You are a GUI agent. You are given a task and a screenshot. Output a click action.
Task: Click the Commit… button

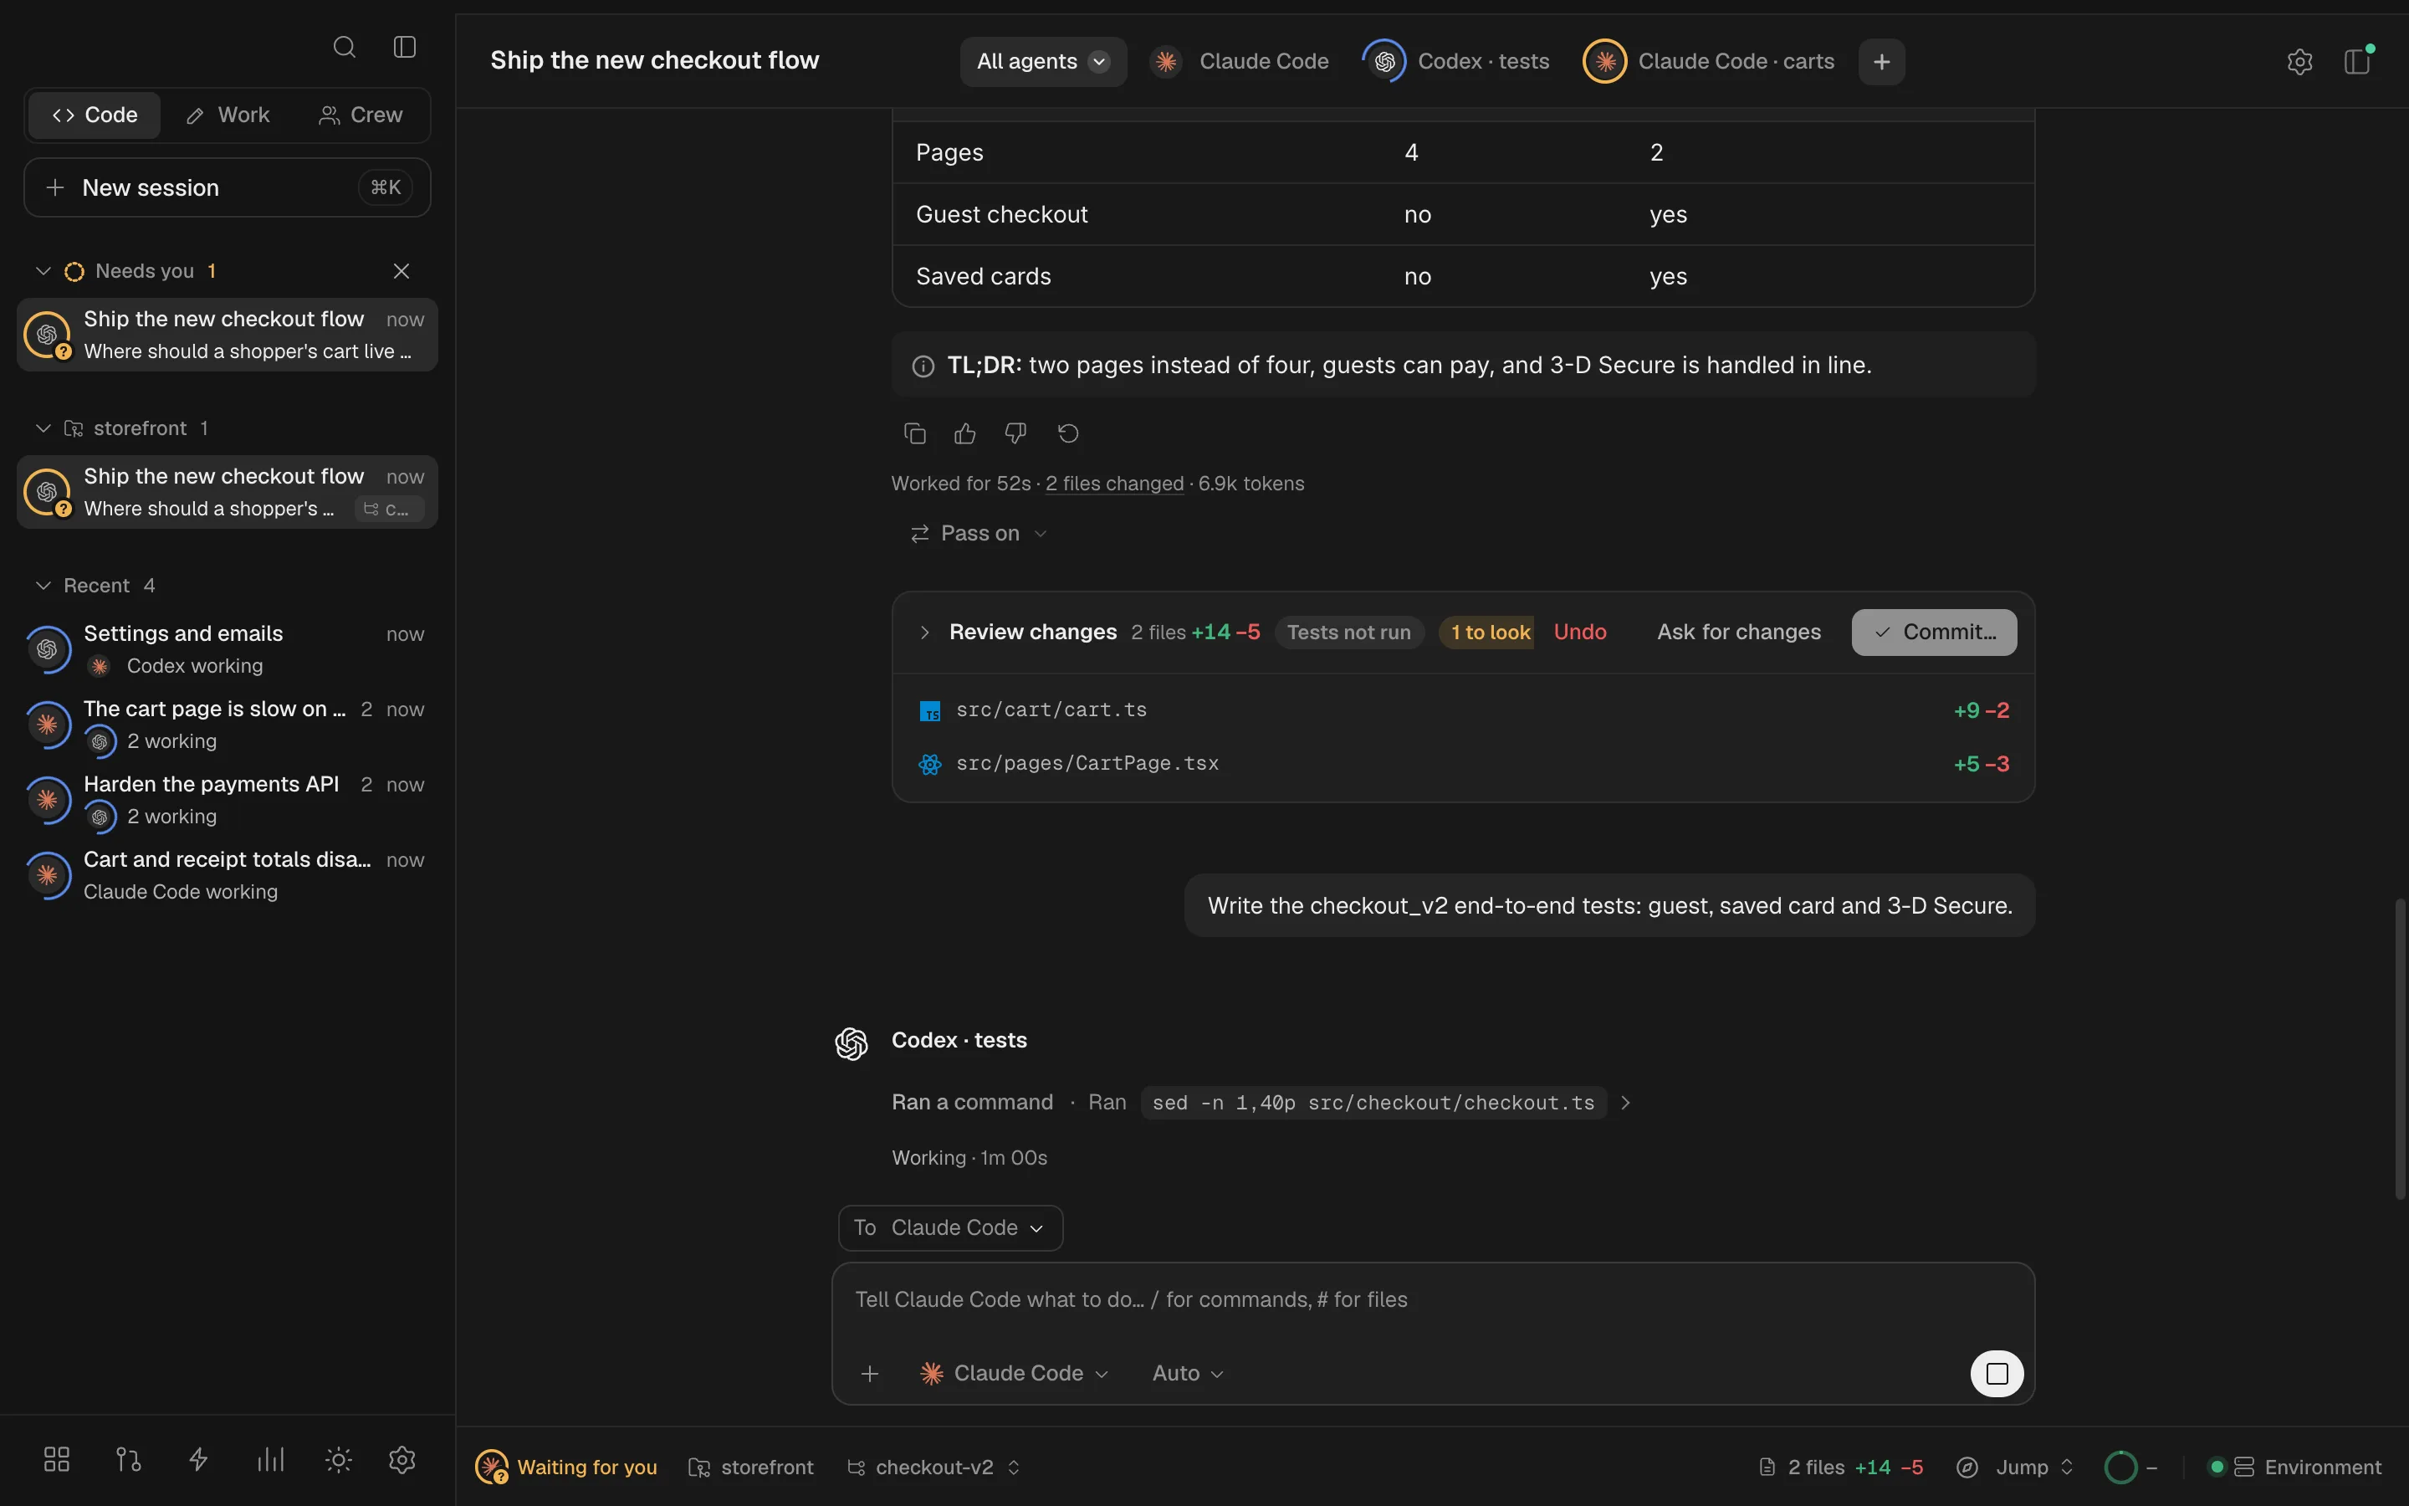click(1933, 633)
